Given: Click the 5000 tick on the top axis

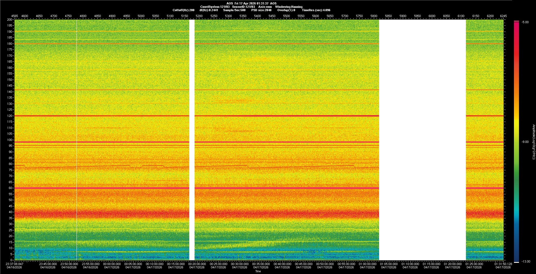Looking at the screenshot, I should point(141,16).
